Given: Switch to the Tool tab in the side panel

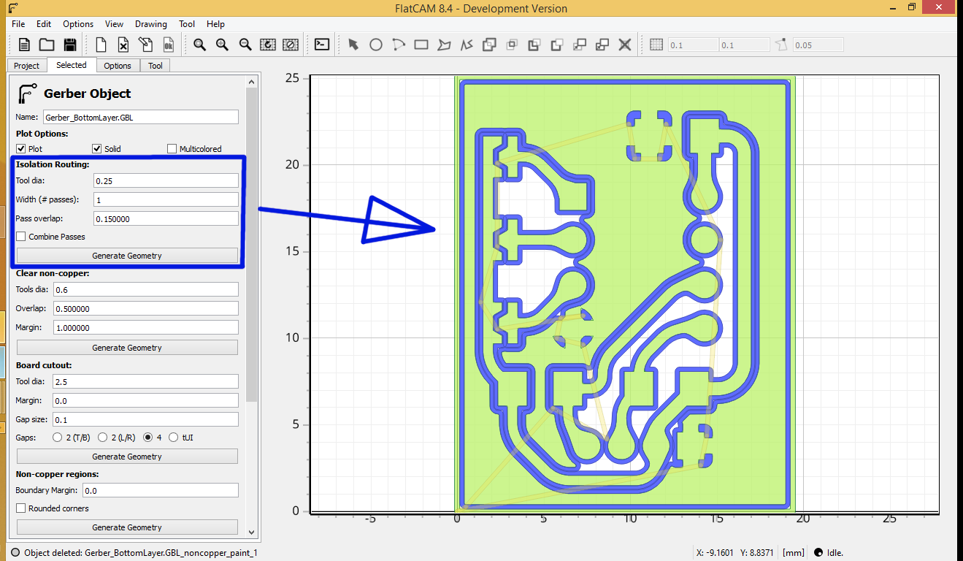Looking at the screenshot, I should tap(156, 66).
